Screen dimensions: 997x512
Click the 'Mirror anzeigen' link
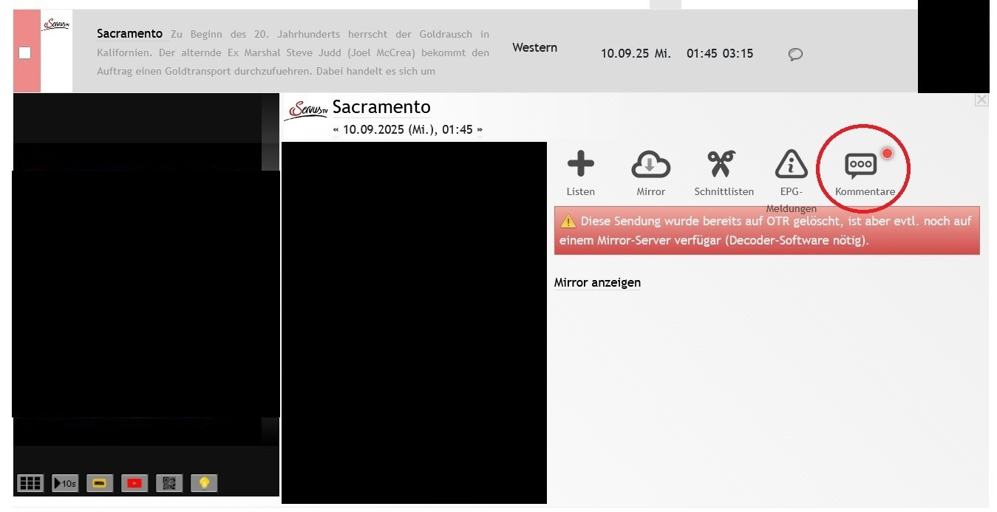597,282
